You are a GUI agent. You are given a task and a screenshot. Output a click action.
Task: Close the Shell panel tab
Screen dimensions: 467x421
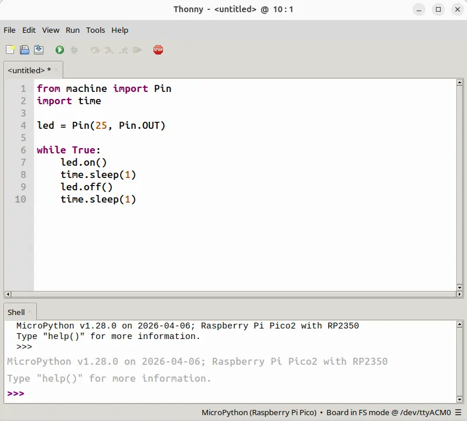(x=30, y=312)
